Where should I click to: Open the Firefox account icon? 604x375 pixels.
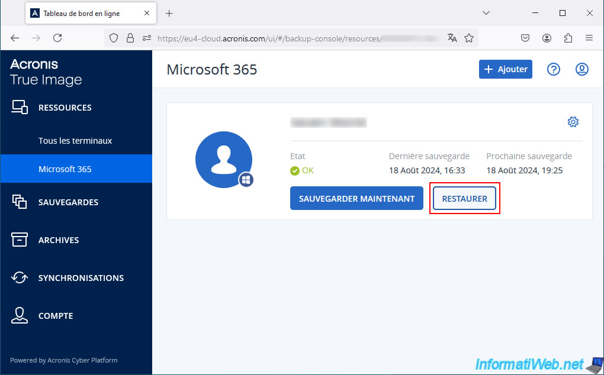point(547,38)
